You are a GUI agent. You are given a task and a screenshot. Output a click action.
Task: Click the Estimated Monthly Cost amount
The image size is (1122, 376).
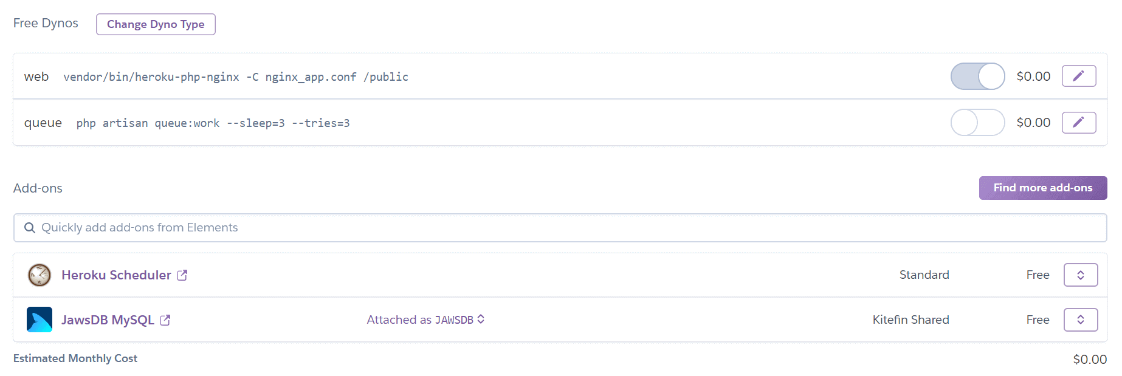coord(1089,360)
